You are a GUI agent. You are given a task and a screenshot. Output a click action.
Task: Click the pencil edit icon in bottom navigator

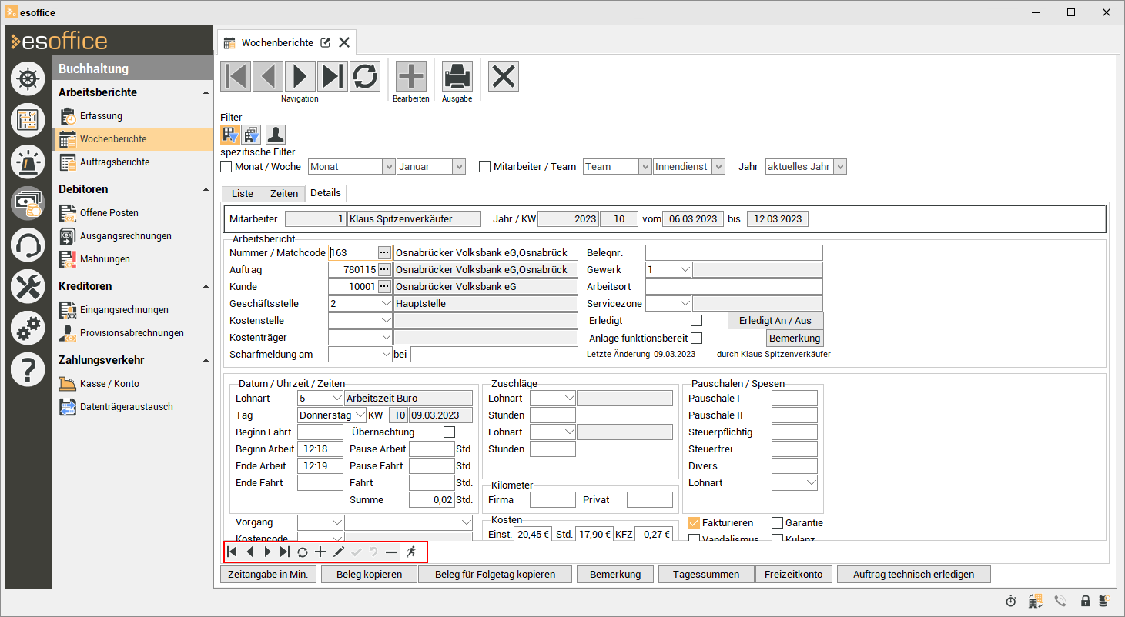tap(338, 552)
